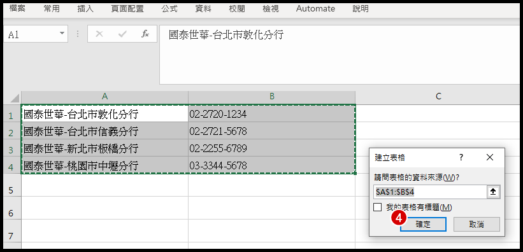This screenshot has height=252, width=523.
Task: Click the 取消 button
Action: [476, 225]
